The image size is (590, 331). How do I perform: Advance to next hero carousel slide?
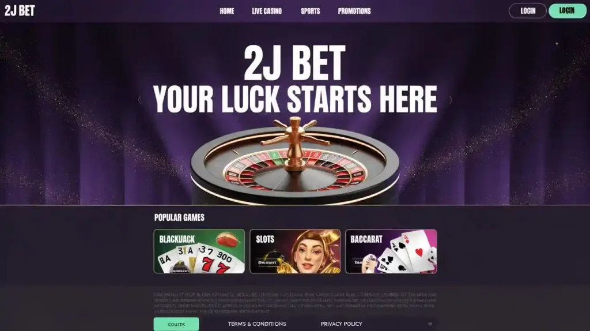451,100
